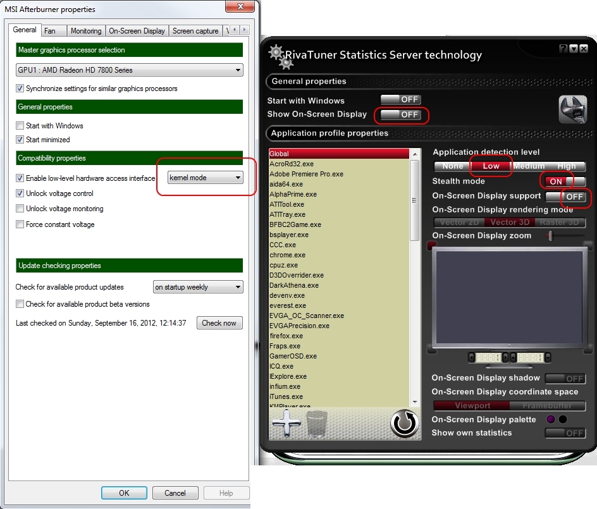The width and height of the screenshot is (597, 509).
Task: Set detection level to None
Action: point(452,166)
